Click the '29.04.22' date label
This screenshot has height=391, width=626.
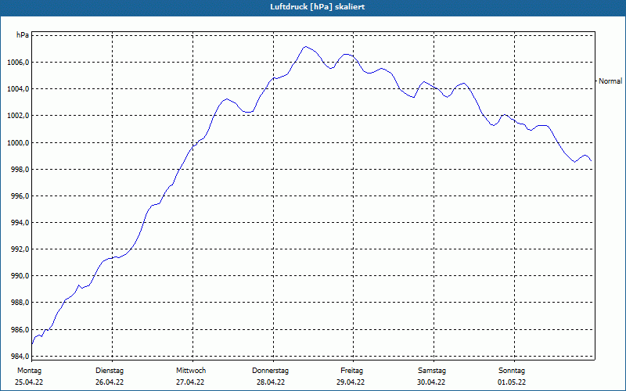click(351, 382)
